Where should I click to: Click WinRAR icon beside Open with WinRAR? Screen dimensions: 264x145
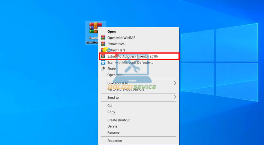pyautogui.click(x=103, y=38)
